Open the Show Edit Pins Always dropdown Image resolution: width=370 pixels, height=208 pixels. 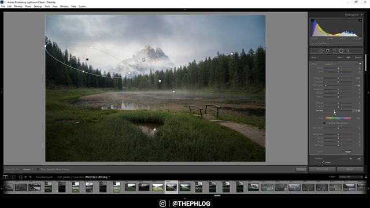(28, 169)
